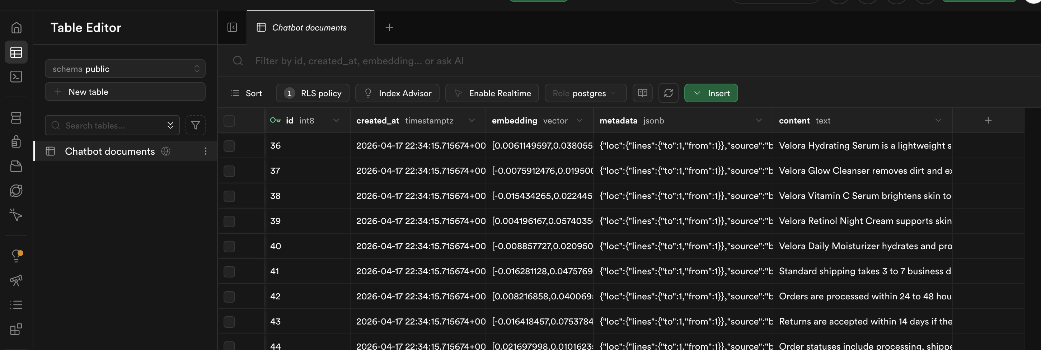Click globe icon next to Chatbot documents
This screenshot has width=1041, height=350.
coord(166,151)
